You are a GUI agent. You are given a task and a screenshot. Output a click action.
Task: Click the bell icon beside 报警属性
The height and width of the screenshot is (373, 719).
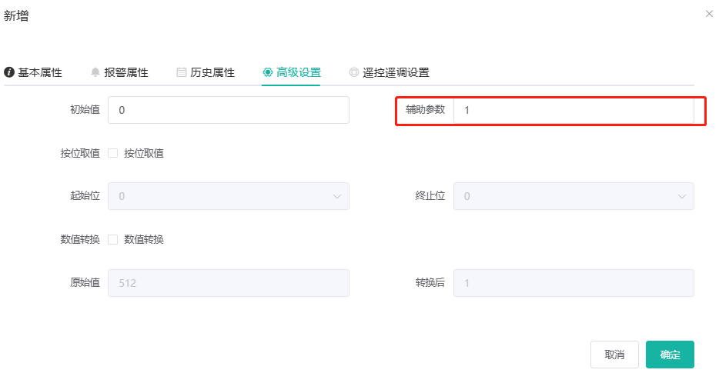pyautogui.click(x=95, y=72)
